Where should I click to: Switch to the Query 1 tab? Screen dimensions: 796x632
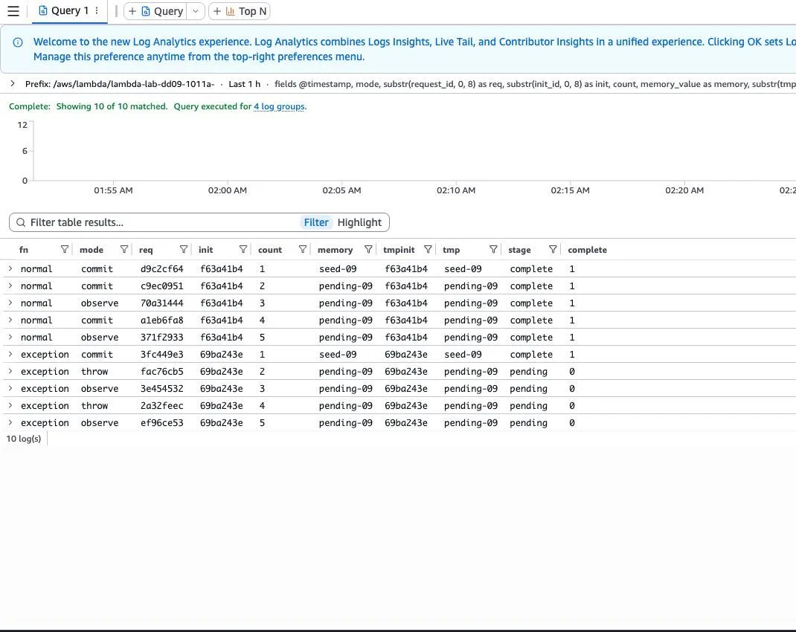pos(63,10)
